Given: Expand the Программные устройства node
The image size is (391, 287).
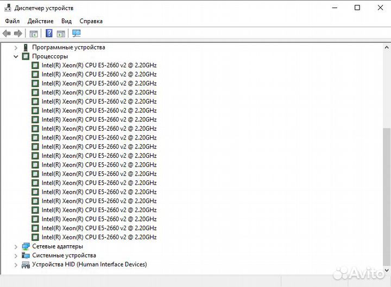Looking at the screenshot, I should 16,47.
